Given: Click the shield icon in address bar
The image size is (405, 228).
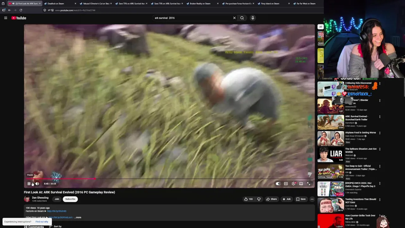Looking at the screenshot, I should (45, 10).
